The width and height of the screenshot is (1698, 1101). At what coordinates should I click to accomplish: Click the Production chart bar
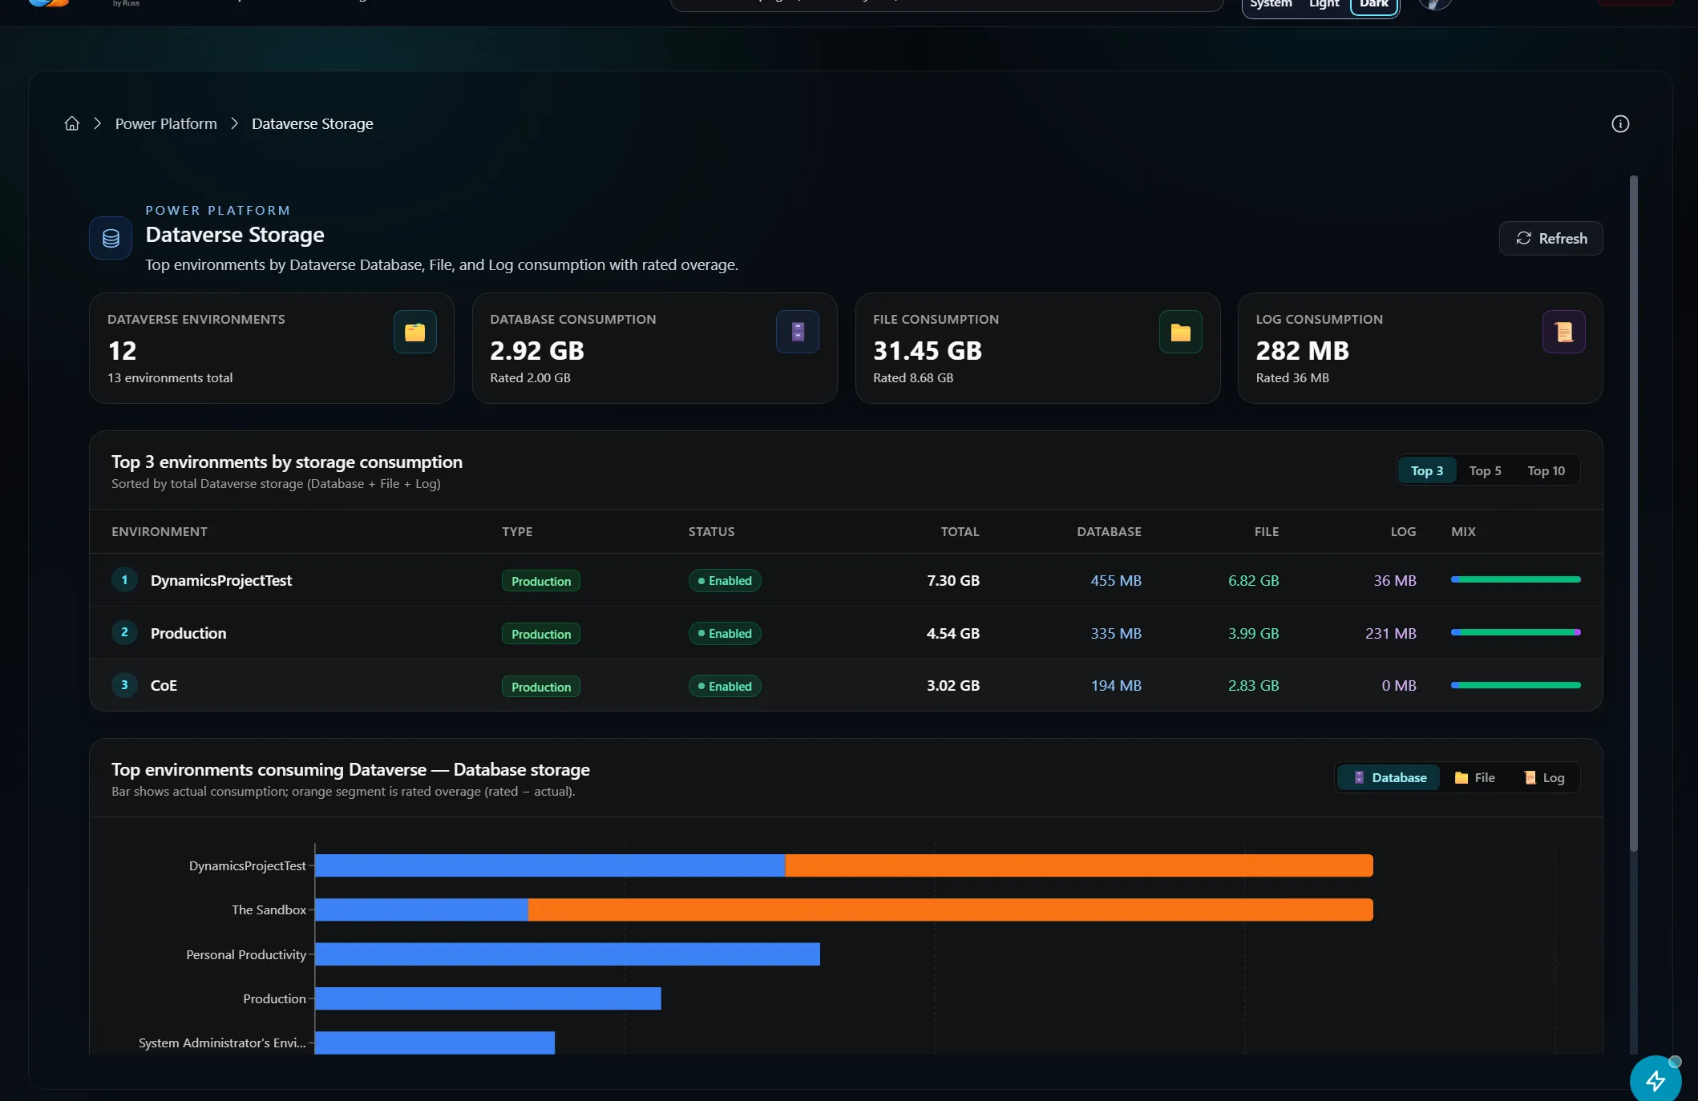point(488,998)
